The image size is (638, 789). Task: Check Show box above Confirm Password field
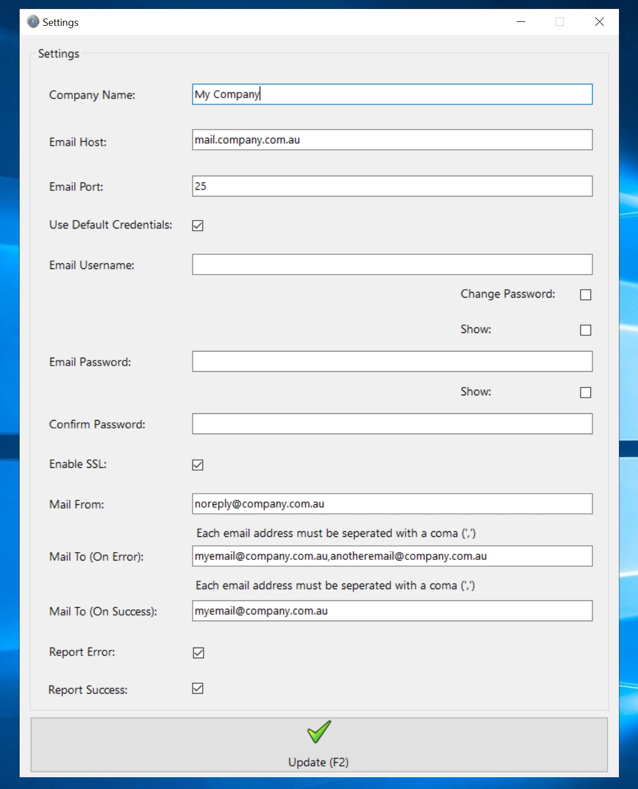(x=585, y=393)
